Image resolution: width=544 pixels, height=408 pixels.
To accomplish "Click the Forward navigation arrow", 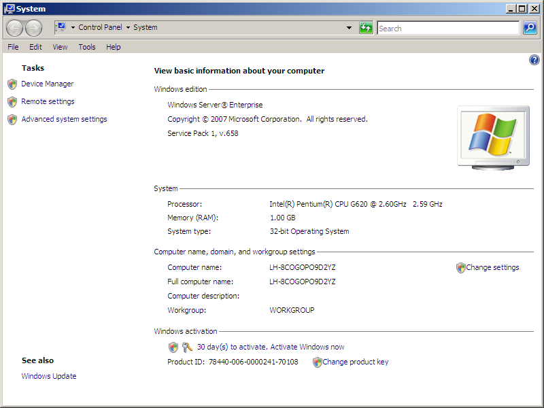I will pyautogui.click(x=33, y=28).
